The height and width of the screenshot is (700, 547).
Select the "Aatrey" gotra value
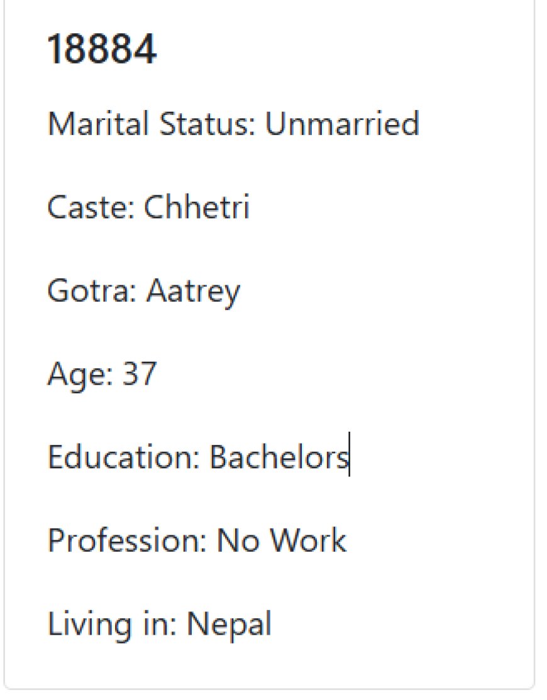(193, 292)
